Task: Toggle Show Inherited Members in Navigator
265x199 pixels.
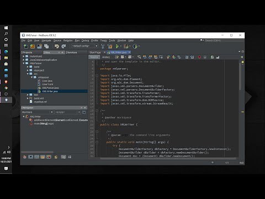Action: pyautogui.click(x=24, y=157)
